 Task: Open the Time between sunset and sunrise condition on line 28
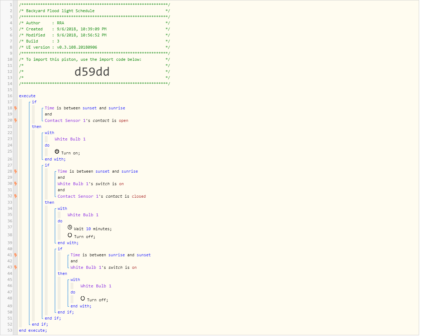tap(98, 172)
